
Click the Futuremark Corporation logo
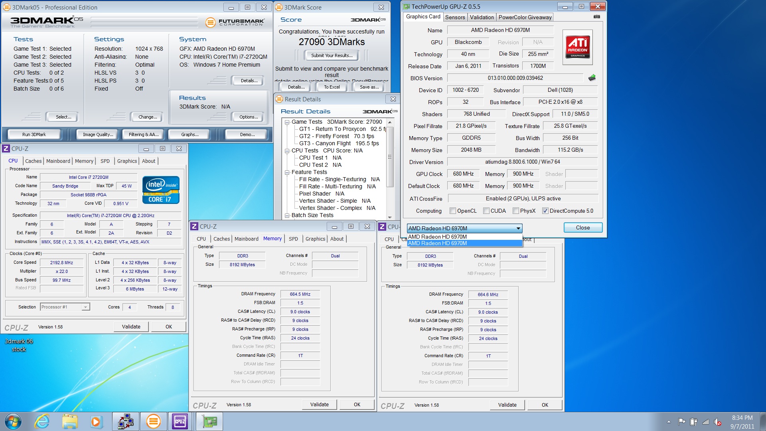pyautogui.click(x=235, y=22)
